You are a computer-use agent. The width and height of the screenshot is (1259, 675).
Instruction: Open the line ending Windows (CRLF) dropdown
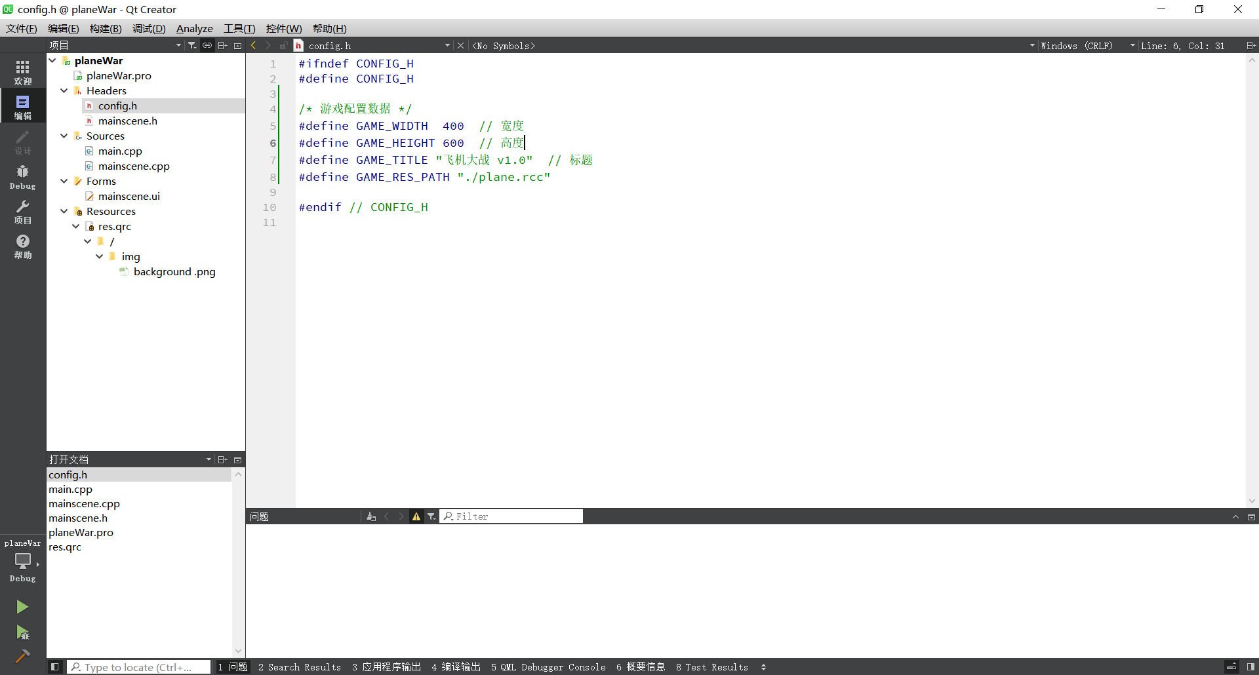click(x=1077, y=46)
